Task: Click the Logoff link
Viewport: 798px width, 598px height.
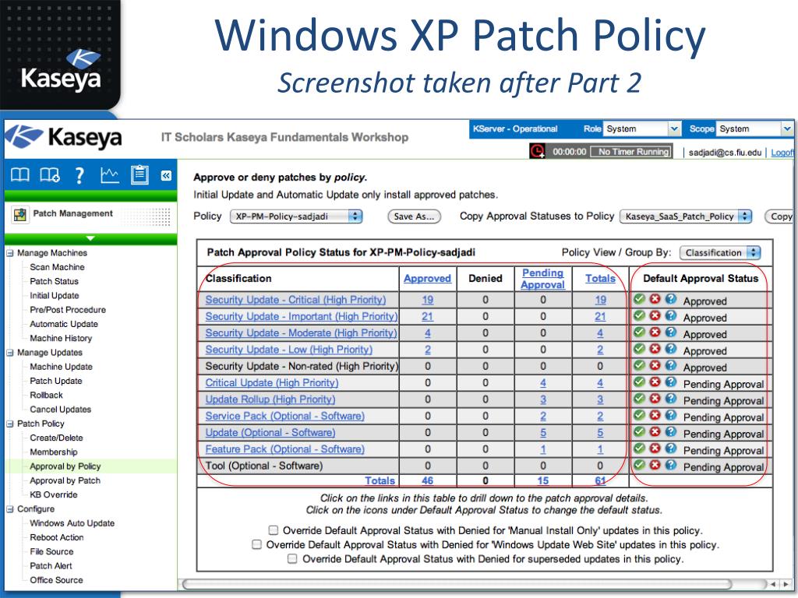Action: tap(782, 153)
